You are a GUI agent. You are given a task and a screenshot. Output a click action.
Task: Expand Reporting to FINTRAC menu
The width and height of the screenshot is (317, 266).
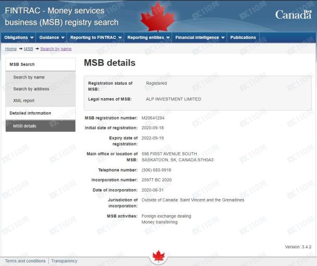pyautogui.click(x=96, y=37)
